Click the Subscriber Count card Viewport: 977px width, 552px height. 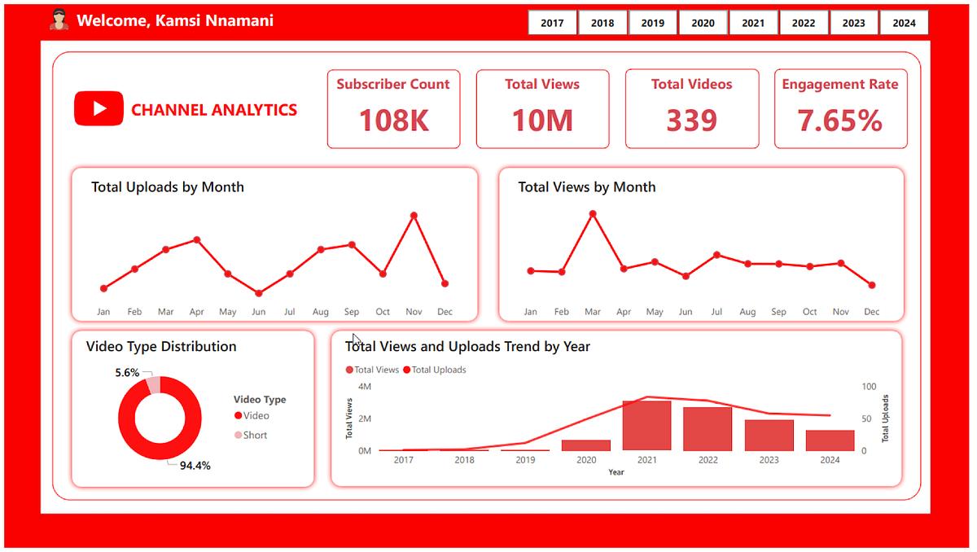pos(393,109)
